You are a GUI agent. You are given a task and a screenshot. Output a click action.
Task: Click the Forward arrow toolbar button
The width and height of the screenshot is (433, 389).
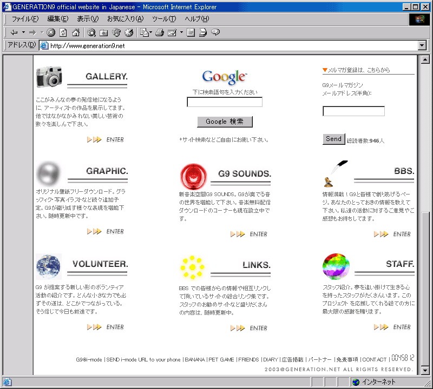32,33
